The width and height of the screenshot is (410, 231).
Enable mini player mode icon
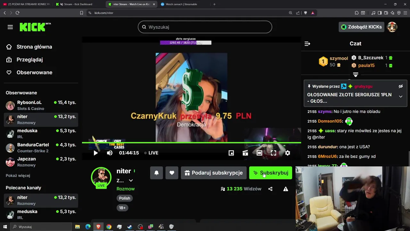pyautogui.click(x=231, y=153)
